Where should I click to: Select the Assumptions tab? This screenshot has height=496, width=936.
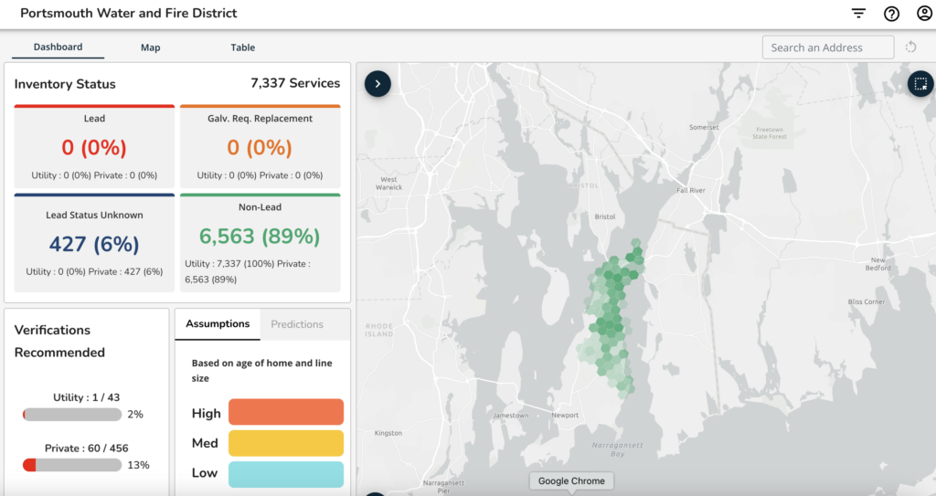[x=218, y=324]
